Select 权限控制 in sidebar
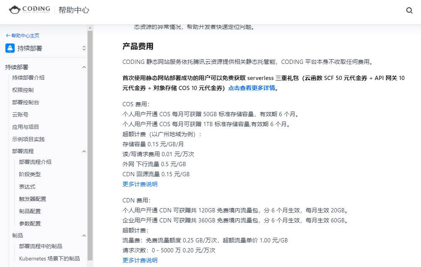421x267 pixels. pos(23,90)
